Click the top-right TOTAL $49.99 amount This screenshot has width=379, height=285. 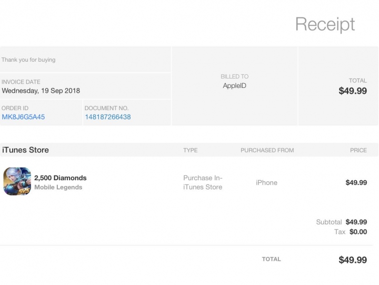(x=353, y=91)
